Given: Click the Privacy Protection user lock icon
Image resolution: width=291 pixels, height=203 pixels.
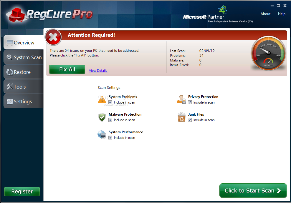Looking at the screenshot, I should 181,99.
